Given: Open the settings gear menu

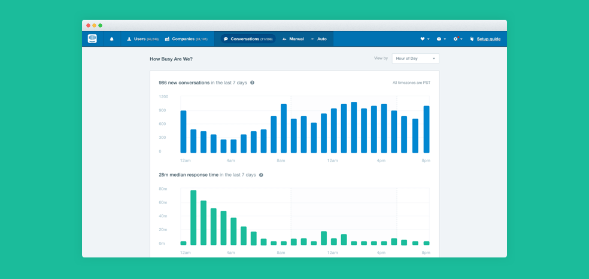Looking at the screenshot, I should click(x=457, y=39).
